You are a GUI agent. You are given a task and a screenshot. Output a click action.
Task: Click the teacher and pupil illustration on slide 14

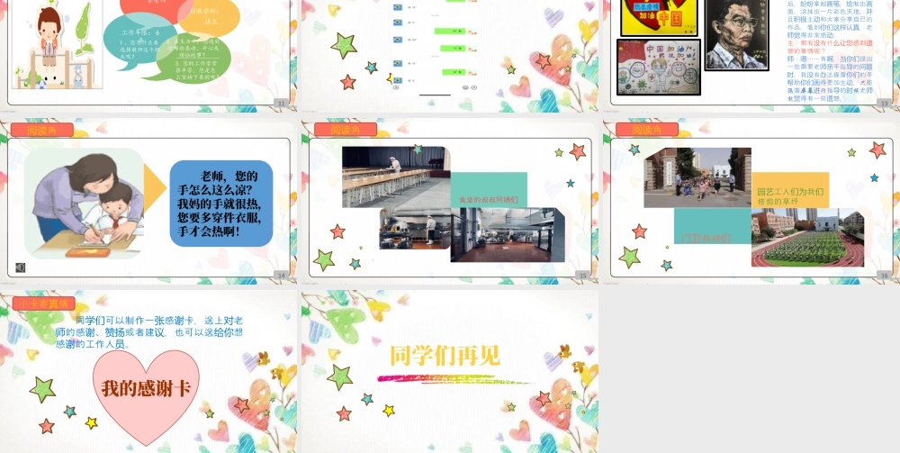[84, 204]
